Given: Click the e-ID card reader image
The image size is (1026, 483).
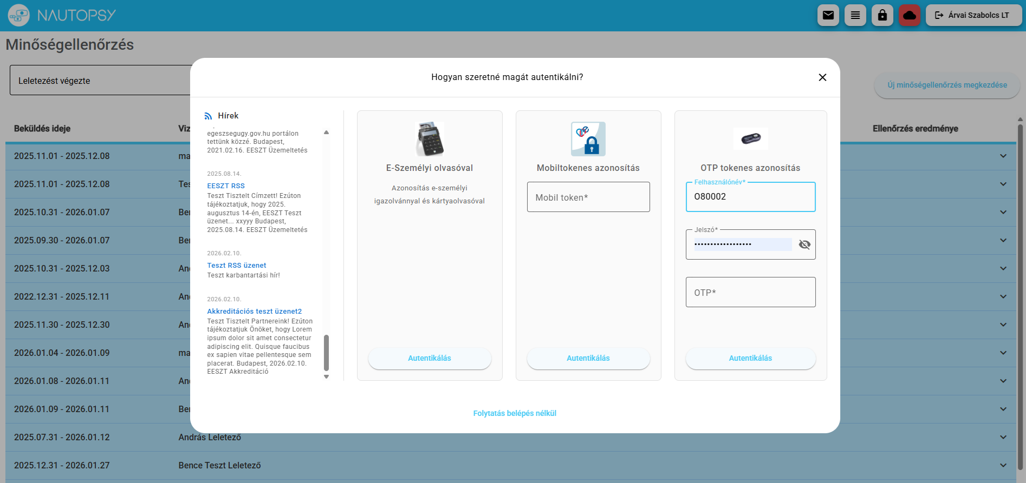Looking at the screenshot, I should (x=430, y=139).
